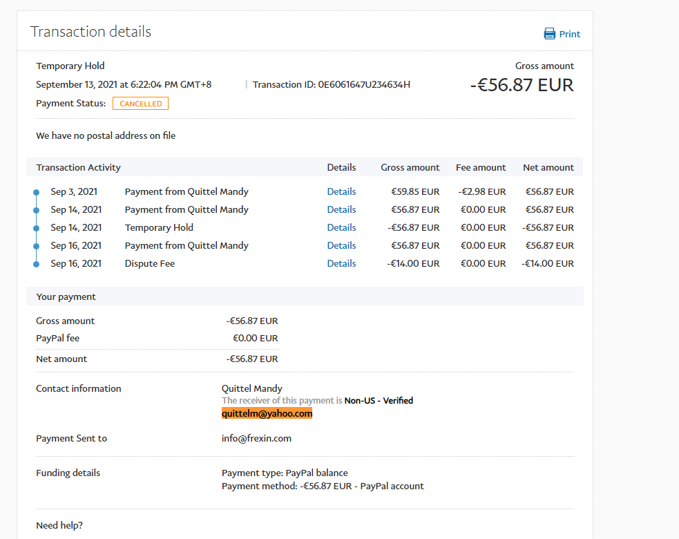Image resolution: width=679 pixels, height=539 pixels.
Task: Open Details for Sep 14 payment from Quittel Mandy
Action: (x=341, y=209)
